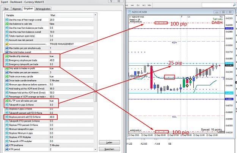Click value 40.0 of Emergency stoploss per trade
Screen dimensions: 237x153
coord(52,60)
